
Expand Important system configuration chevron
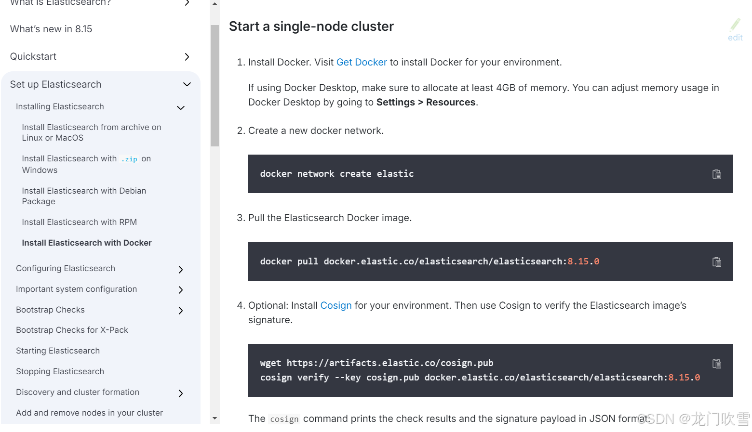[x=181, y=290]
